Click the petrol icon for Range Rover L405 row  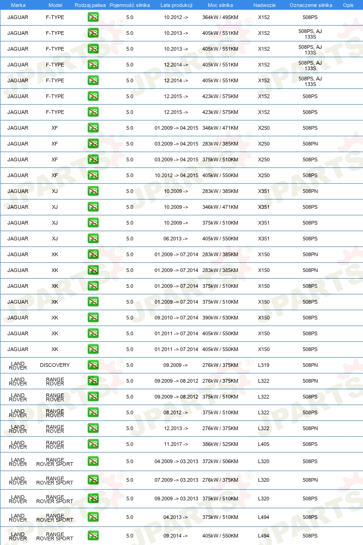pyautogui.click(x=93, y=444)
